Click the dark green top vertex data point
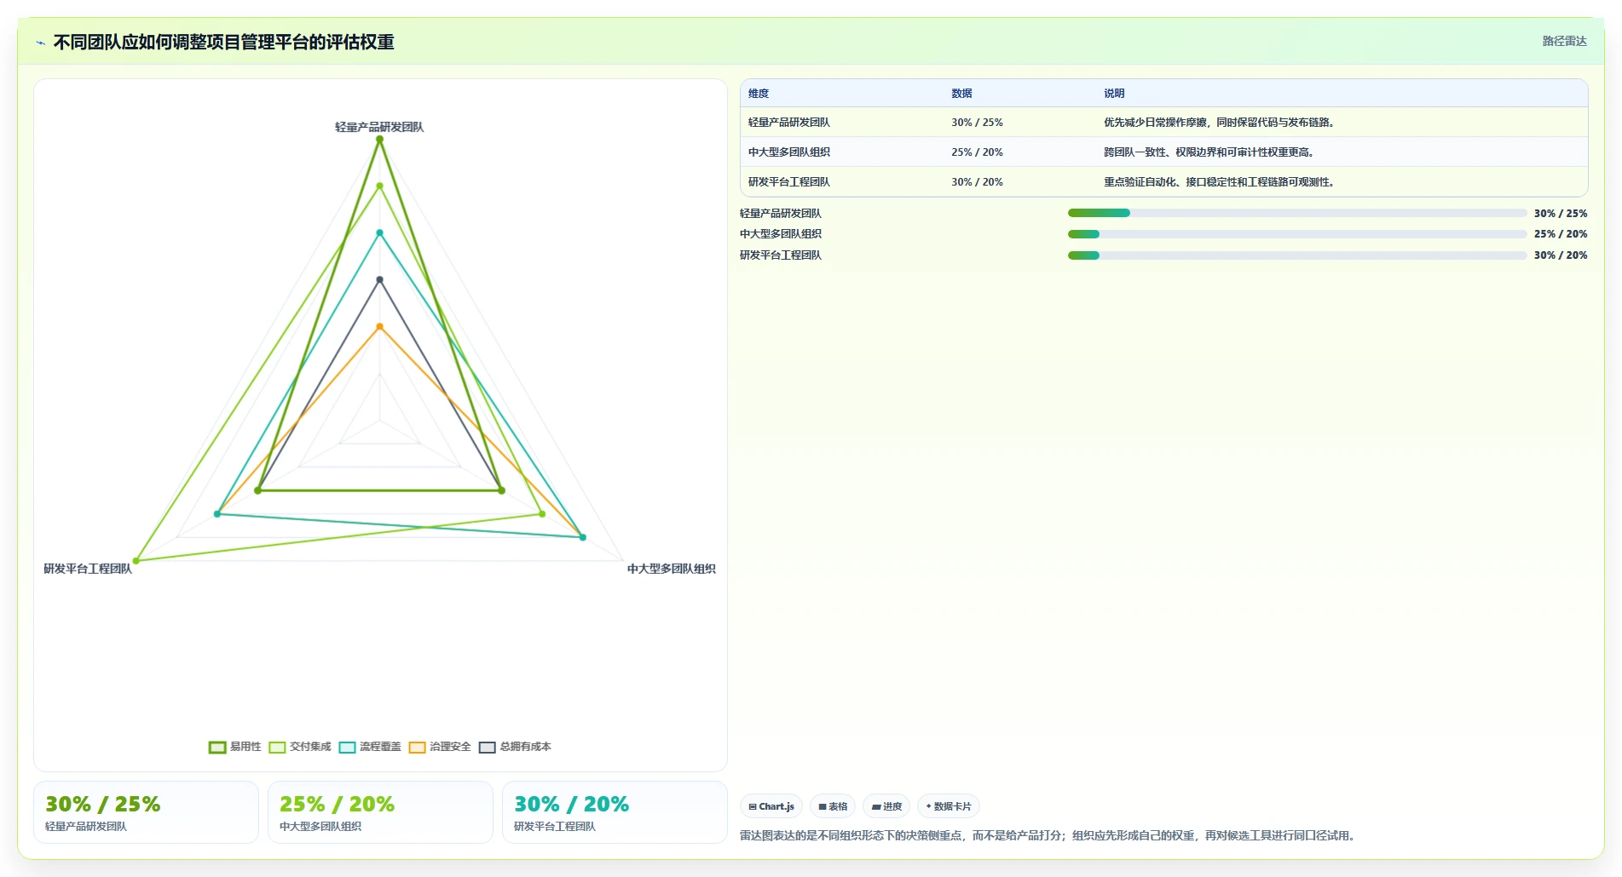Image resolution: width=1622 pixels, height=877 pixels. point(380,140)
